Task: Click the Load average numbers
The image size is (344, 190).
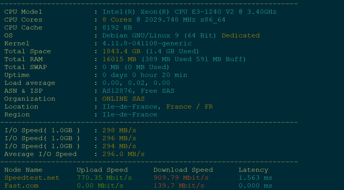Action: click(x=136, y=83)
